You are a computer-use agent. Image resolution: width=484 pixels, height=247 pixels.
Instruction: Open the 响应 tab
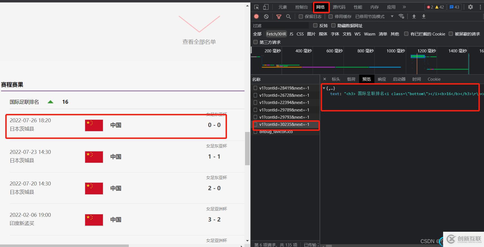point(382,79)
